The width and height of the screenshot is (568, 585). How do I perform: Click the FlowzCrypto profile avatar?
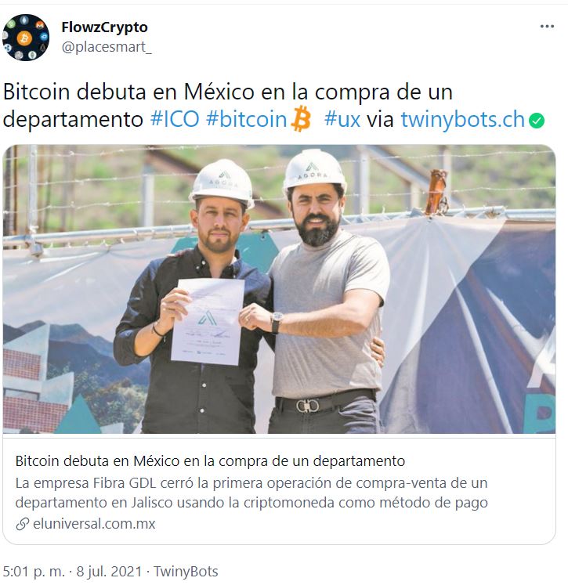(x=26, y=38)
